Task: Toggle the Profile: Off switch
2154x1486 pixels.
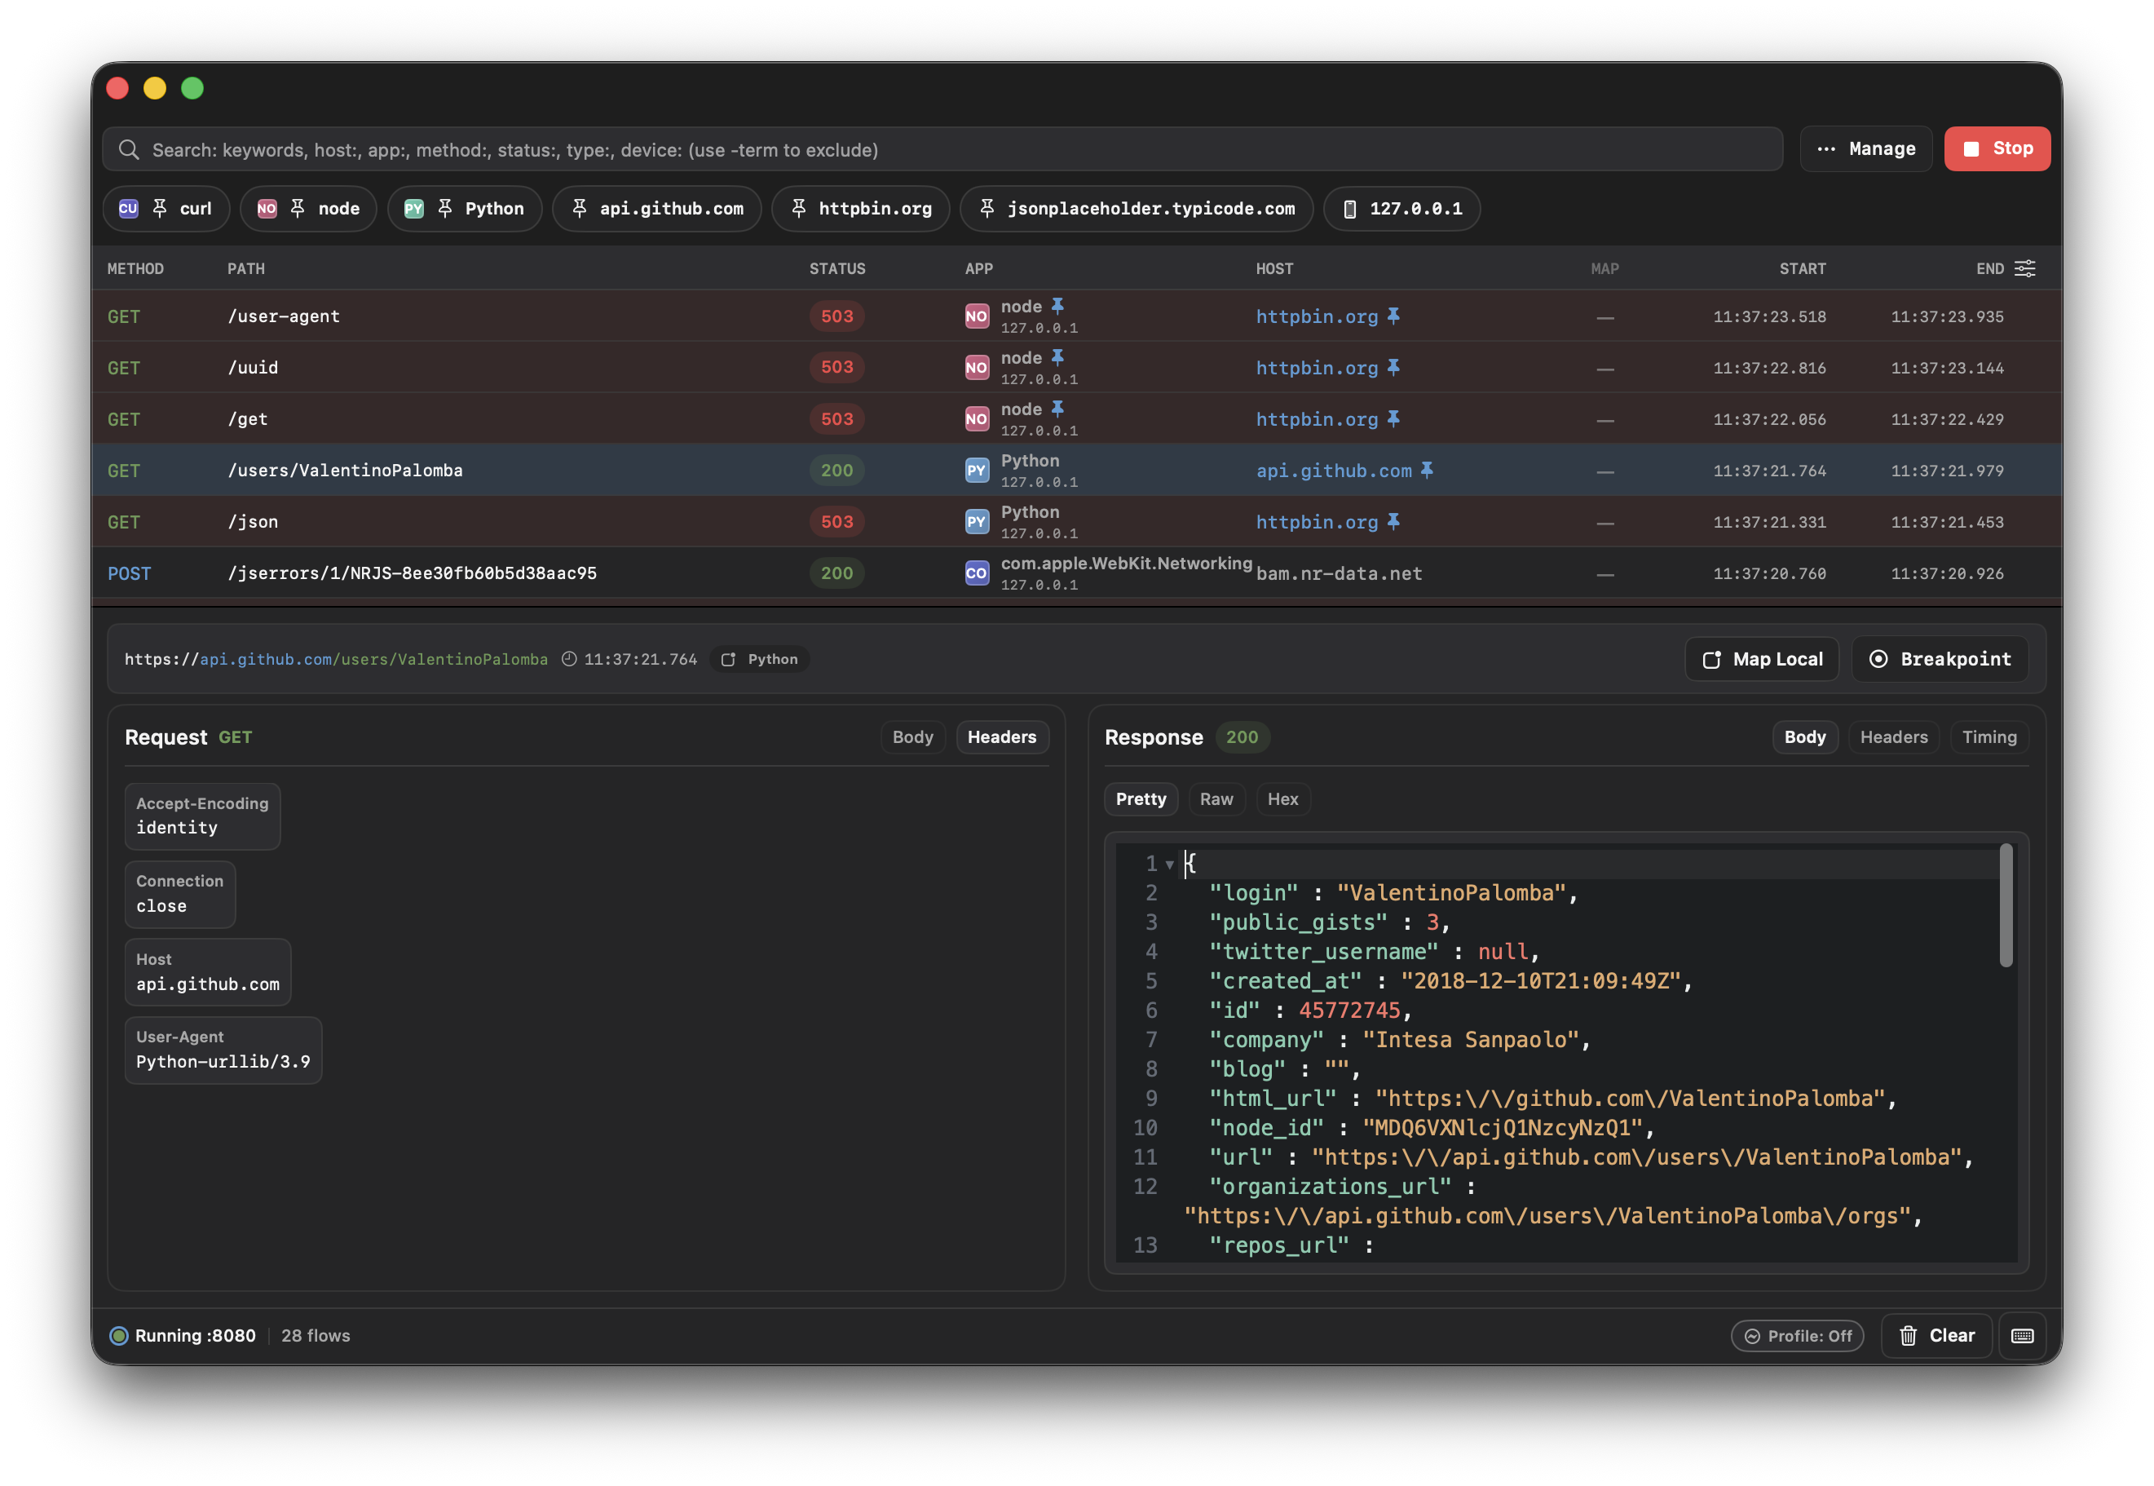Action: (x=1797, y=1335)
